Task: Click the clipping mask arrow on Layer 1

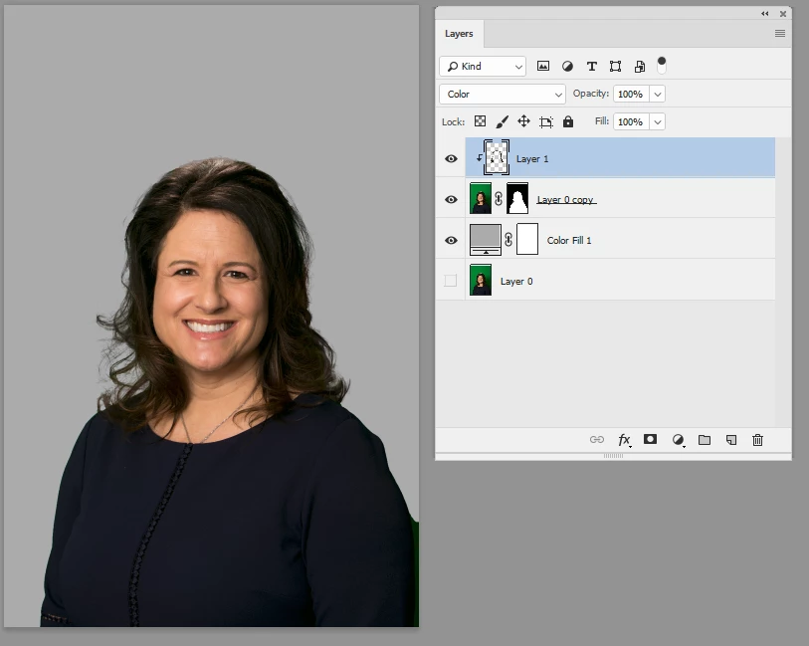Action: pyautogui.click(x=480, y=158)
